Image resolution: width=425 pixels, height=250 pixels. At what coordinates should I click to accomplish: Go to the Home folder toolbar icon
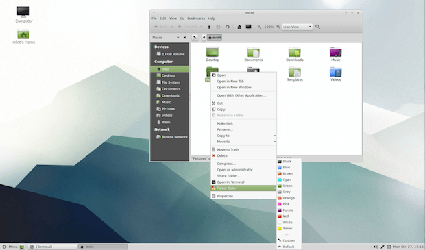pos(239,27)
